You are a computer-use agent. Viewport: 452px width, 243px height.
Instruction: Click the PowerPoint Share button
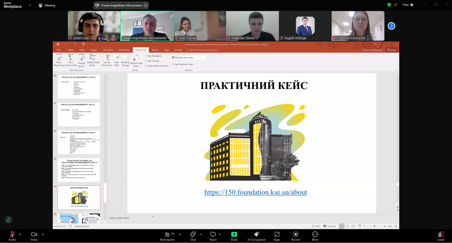[x=392, y=50]
